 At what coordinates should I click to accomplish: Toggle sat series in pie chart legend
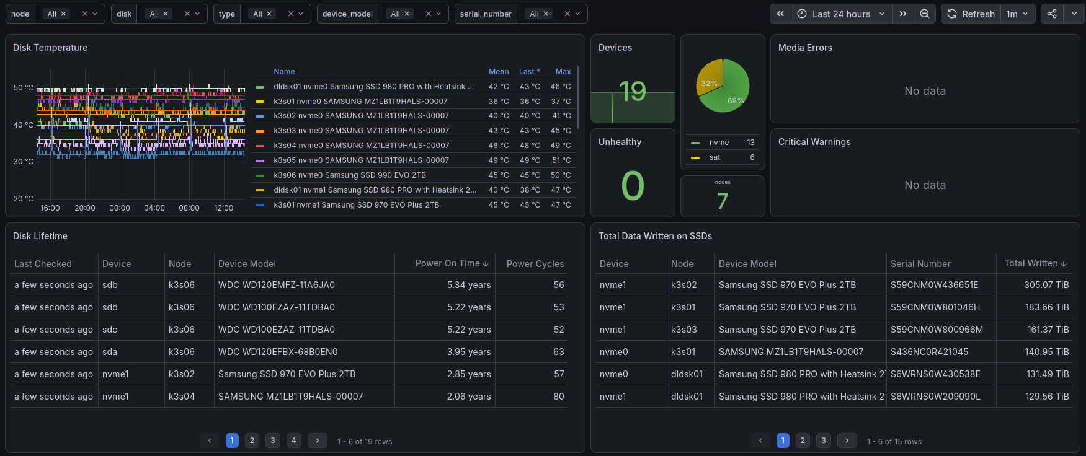coord(714,157)
